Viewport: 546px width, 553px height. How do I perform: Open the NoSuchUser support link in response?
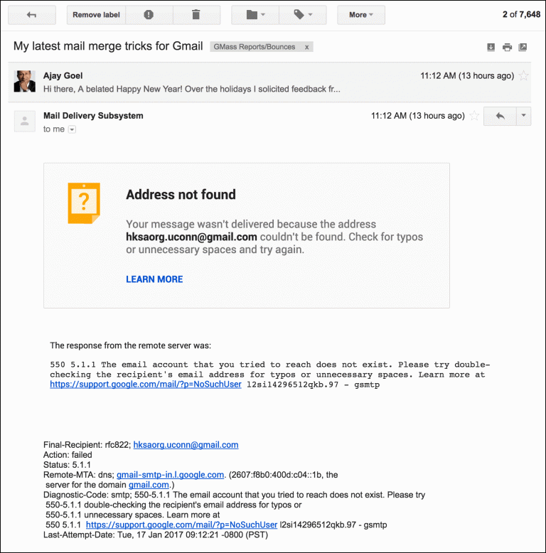click(x=146, y=385)
